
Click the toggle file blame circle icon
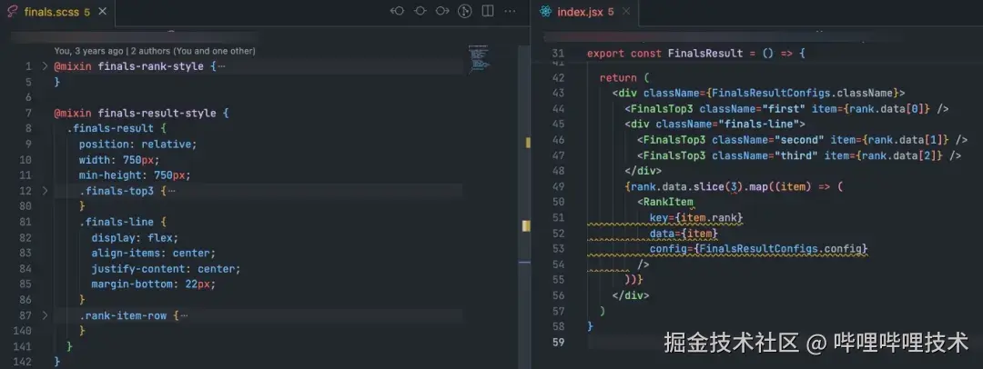pyautogui.click(x=420, y=11)
